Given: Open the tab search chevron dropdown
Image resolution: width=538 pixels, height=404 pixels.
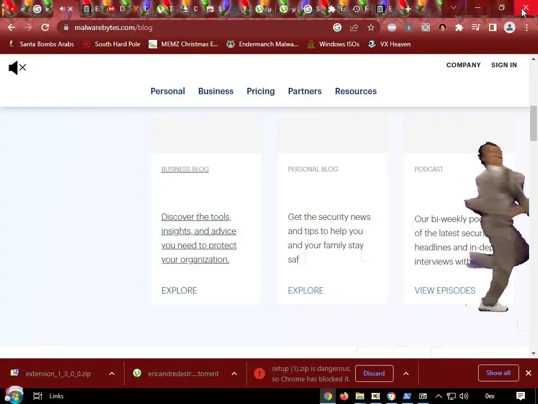Looking at the screenshot, I should click(453, 7).
